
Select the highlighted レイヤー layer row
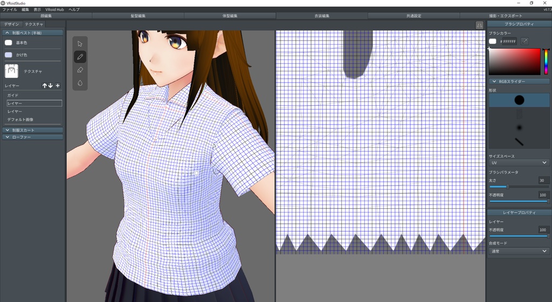pos(34,103)
